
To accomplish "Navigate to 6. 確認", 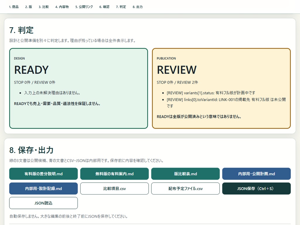I will 104,7.
